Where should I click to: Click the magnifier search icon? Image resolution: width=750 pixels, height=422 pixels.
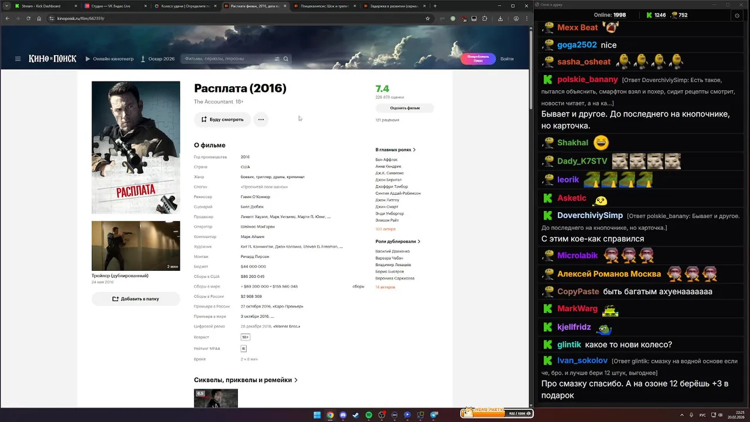(286, 59)
